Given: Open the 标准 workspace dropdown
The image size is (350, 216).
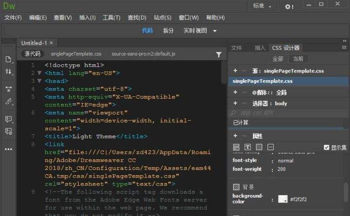Looking at the screenshot, I should coord(262,6).
